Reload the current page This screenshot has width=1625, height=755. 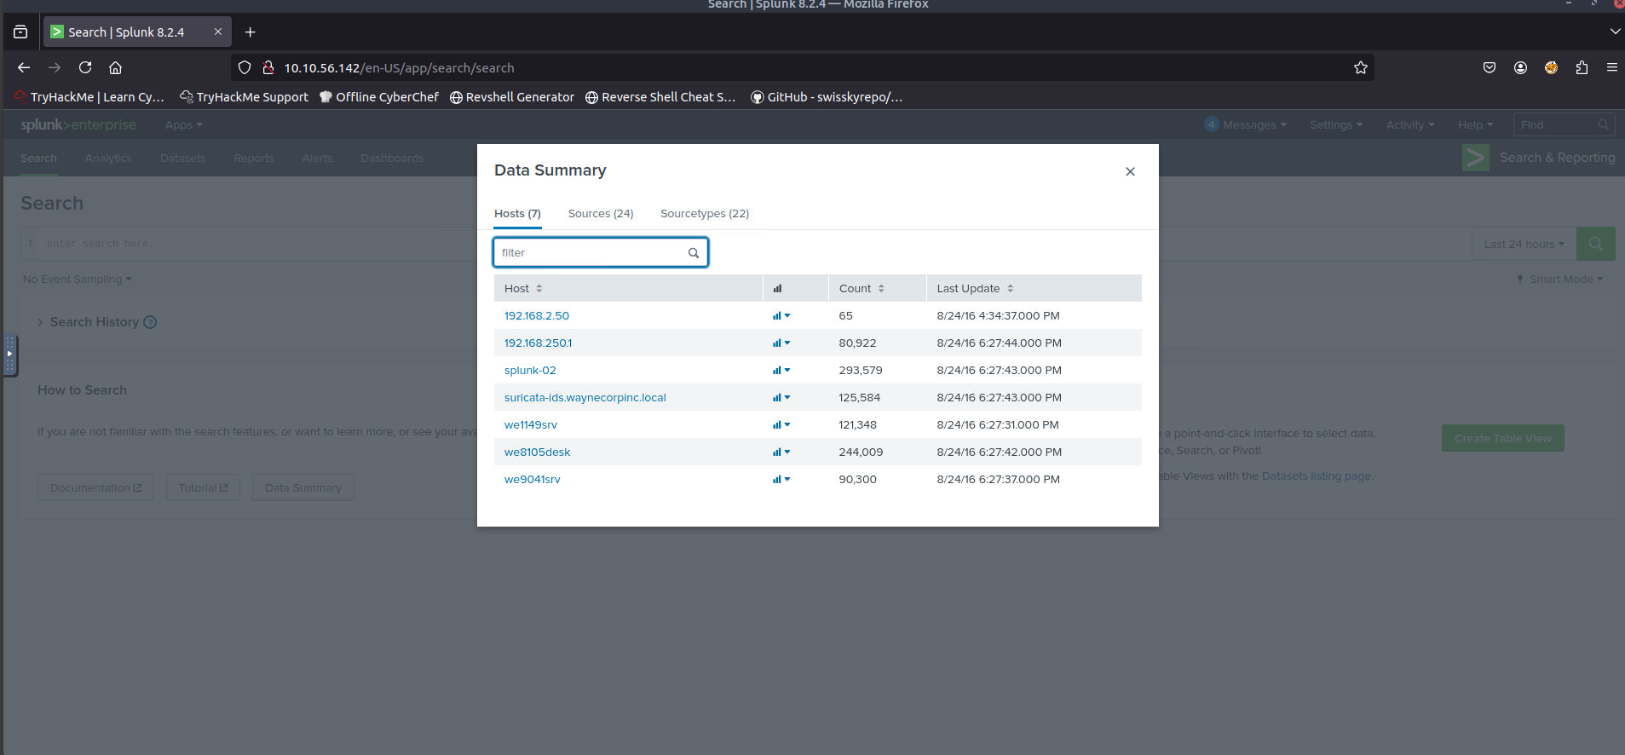[x=85, y=67]
